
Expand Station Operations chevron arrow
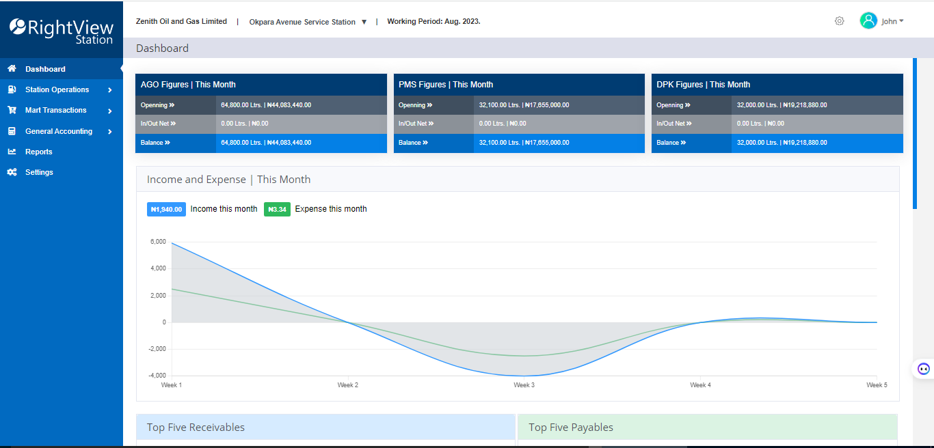pos(110,90)
